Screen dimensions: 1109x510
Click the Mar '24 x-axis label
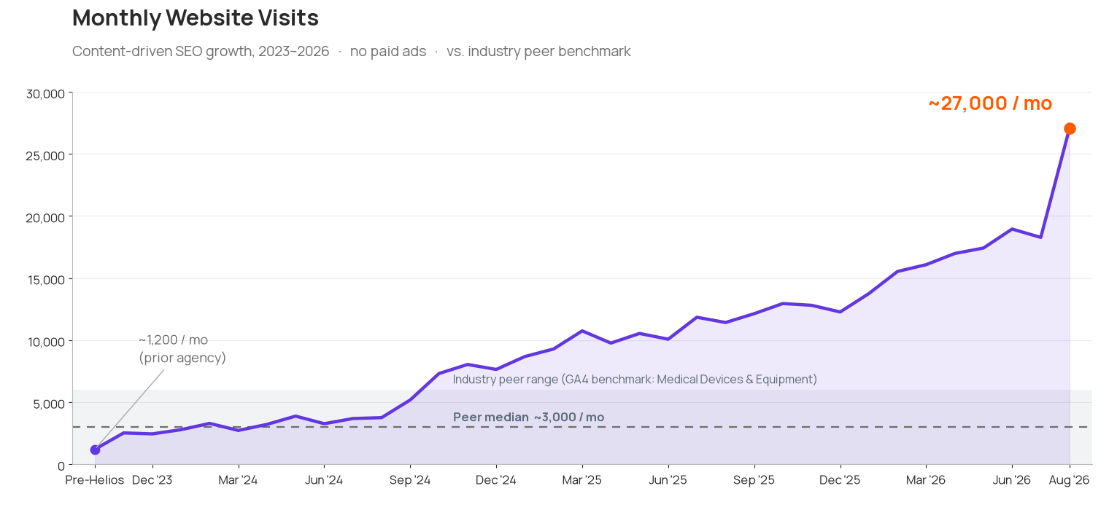(239, 480)
